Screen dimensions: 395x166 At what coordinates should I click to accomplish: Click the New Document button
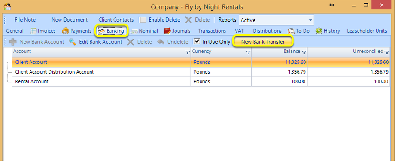(x=69, y=20)
